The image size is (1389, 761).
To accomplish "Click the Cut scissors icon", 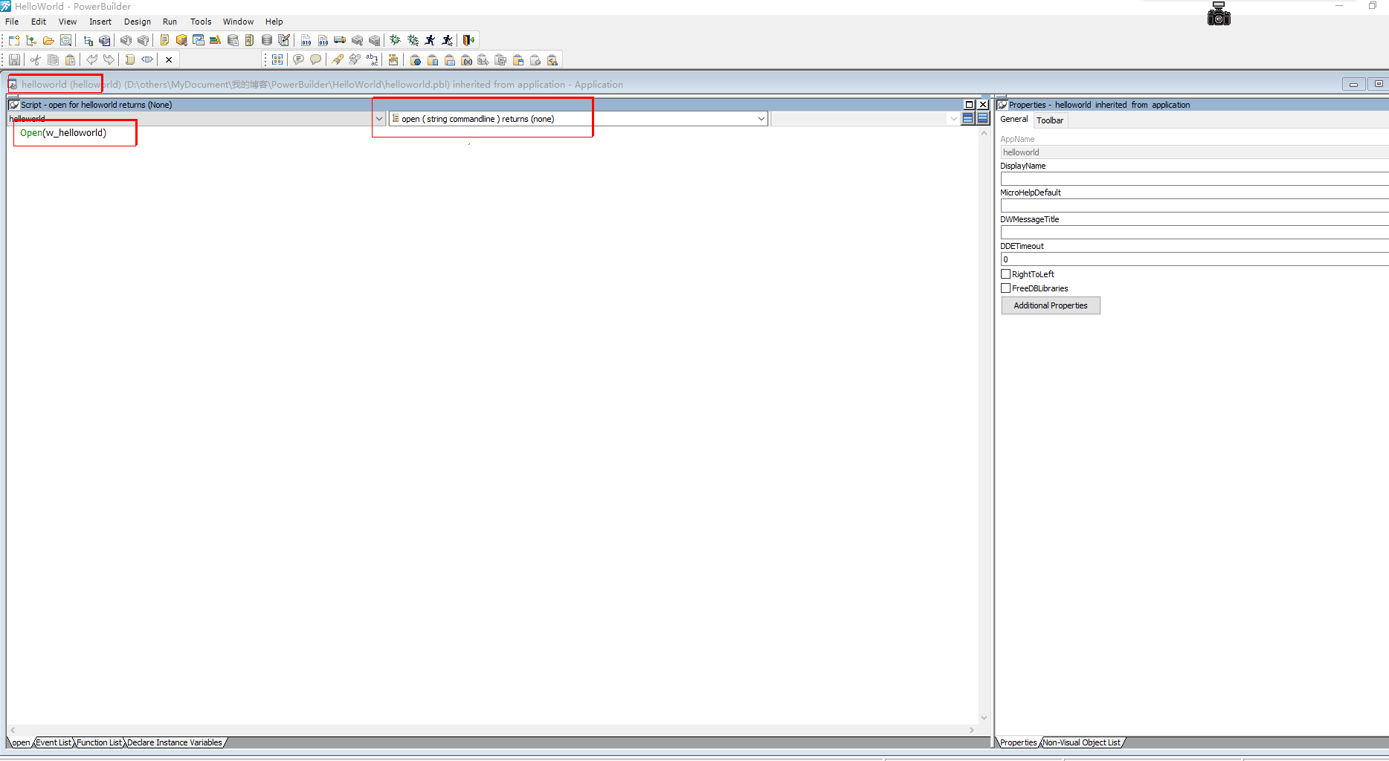I will (x=35, y=59).
